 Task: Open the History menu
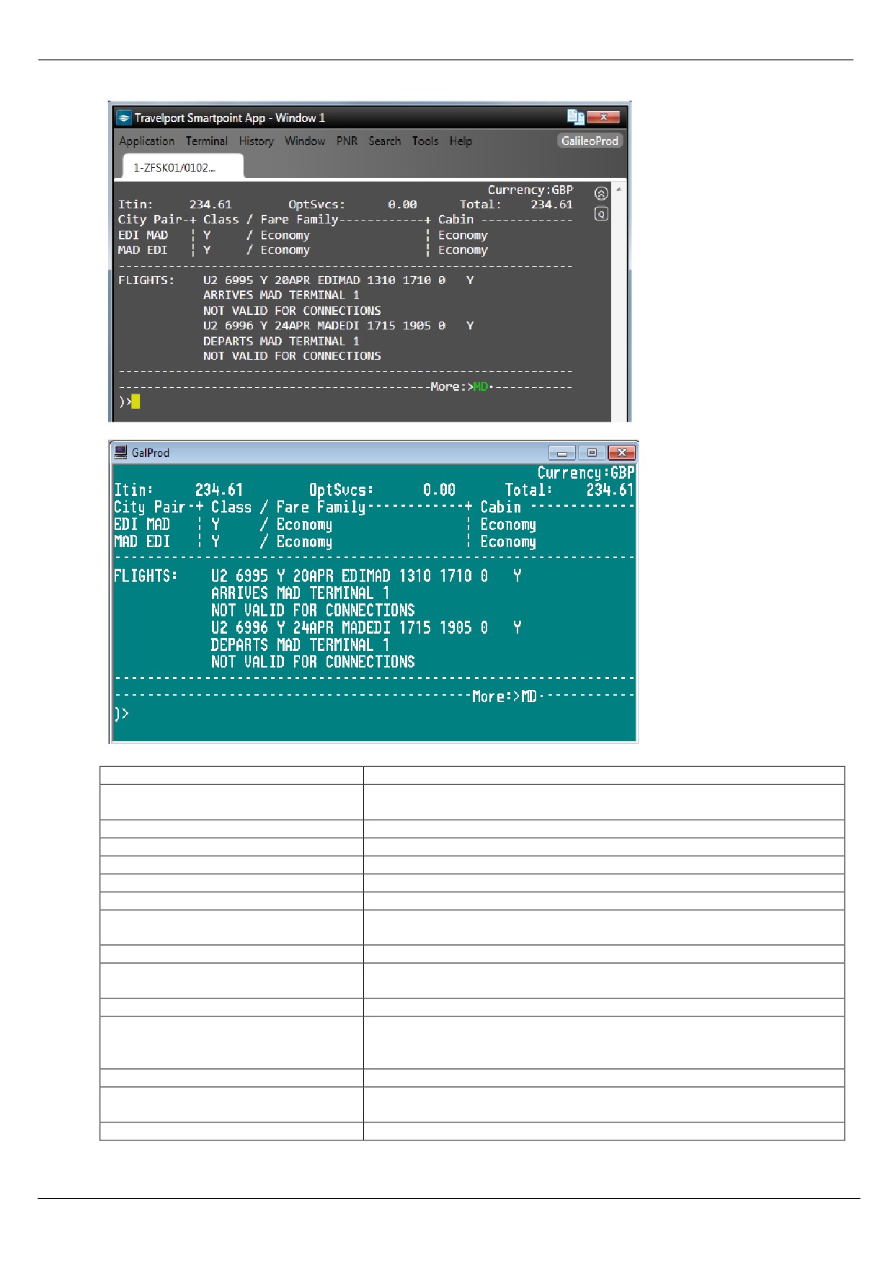(257, 141)
